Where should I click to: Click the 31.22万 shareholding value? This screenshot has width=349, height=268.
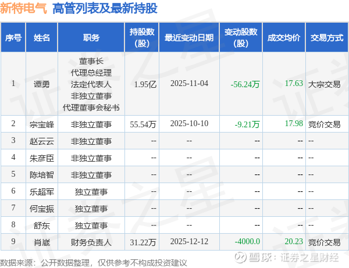point(143,242)
